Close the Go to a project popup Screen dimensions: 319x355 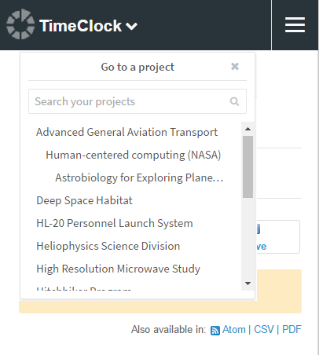coord(235,67)
